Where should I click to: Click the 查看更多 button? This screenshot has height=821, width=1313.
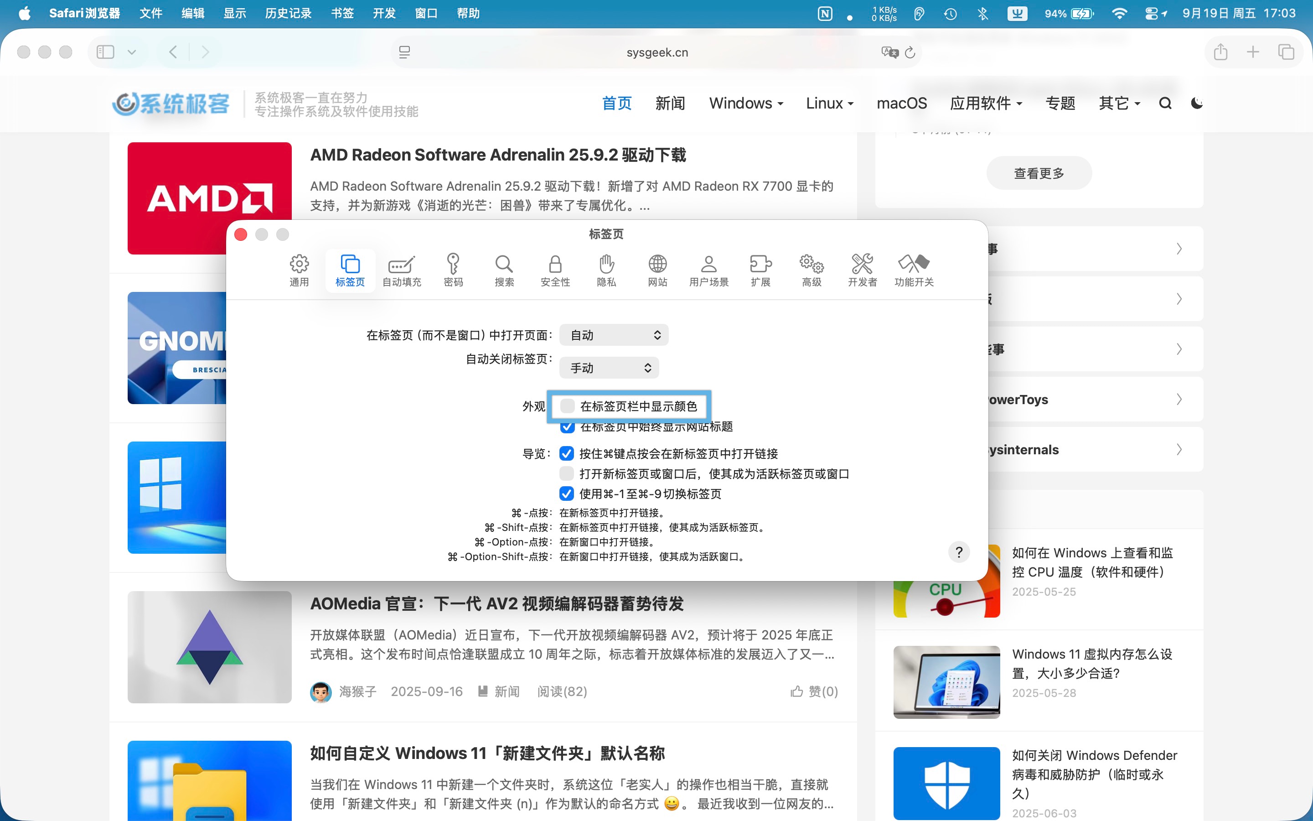click(1039, 173)
